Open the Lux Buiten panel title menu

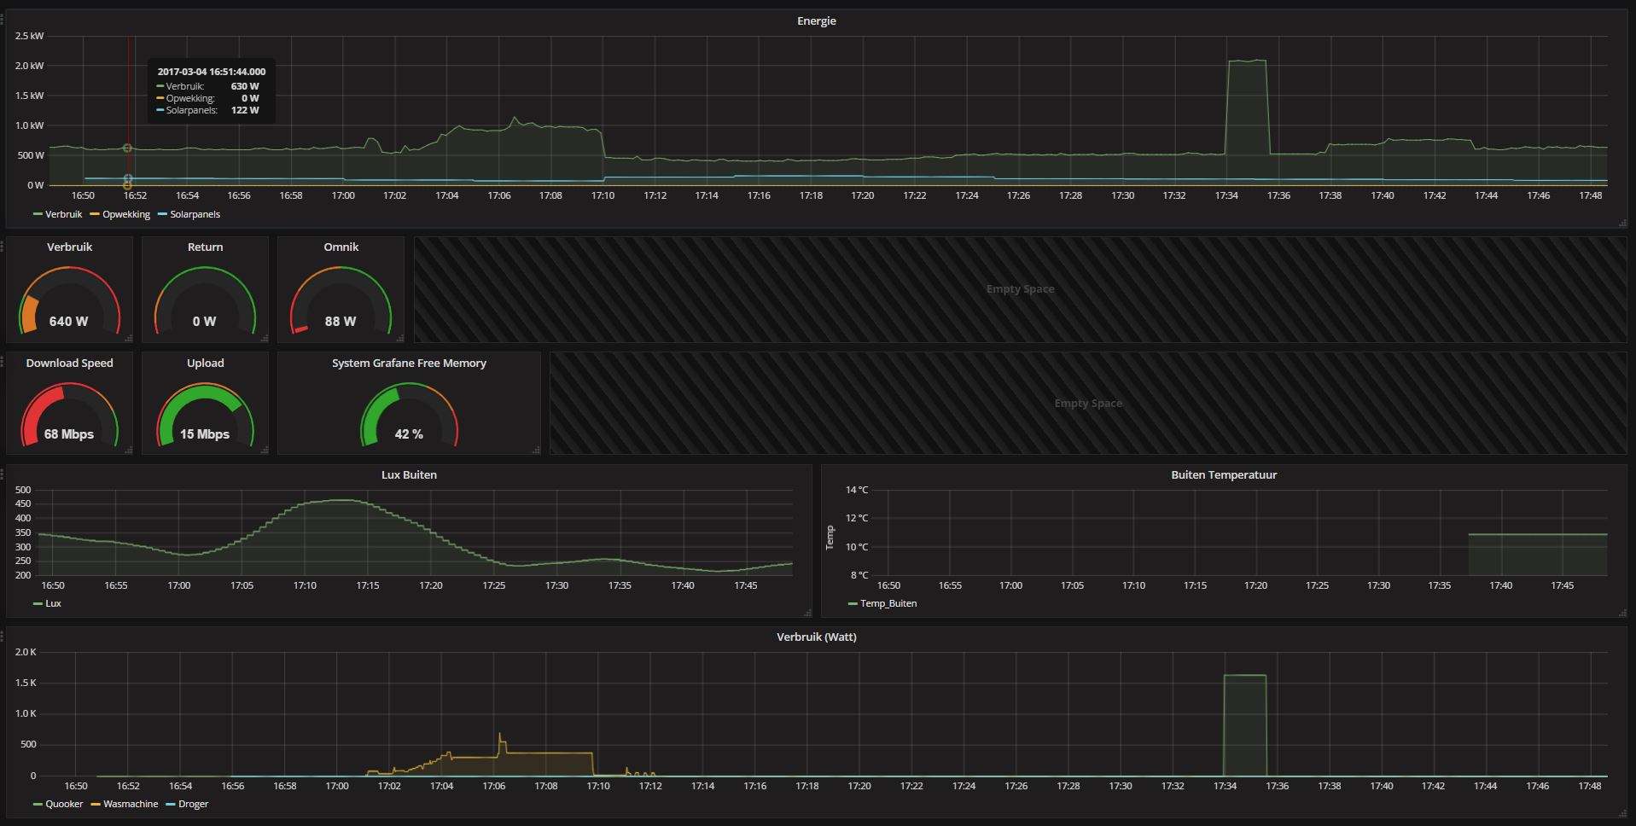tap(409, 474)
